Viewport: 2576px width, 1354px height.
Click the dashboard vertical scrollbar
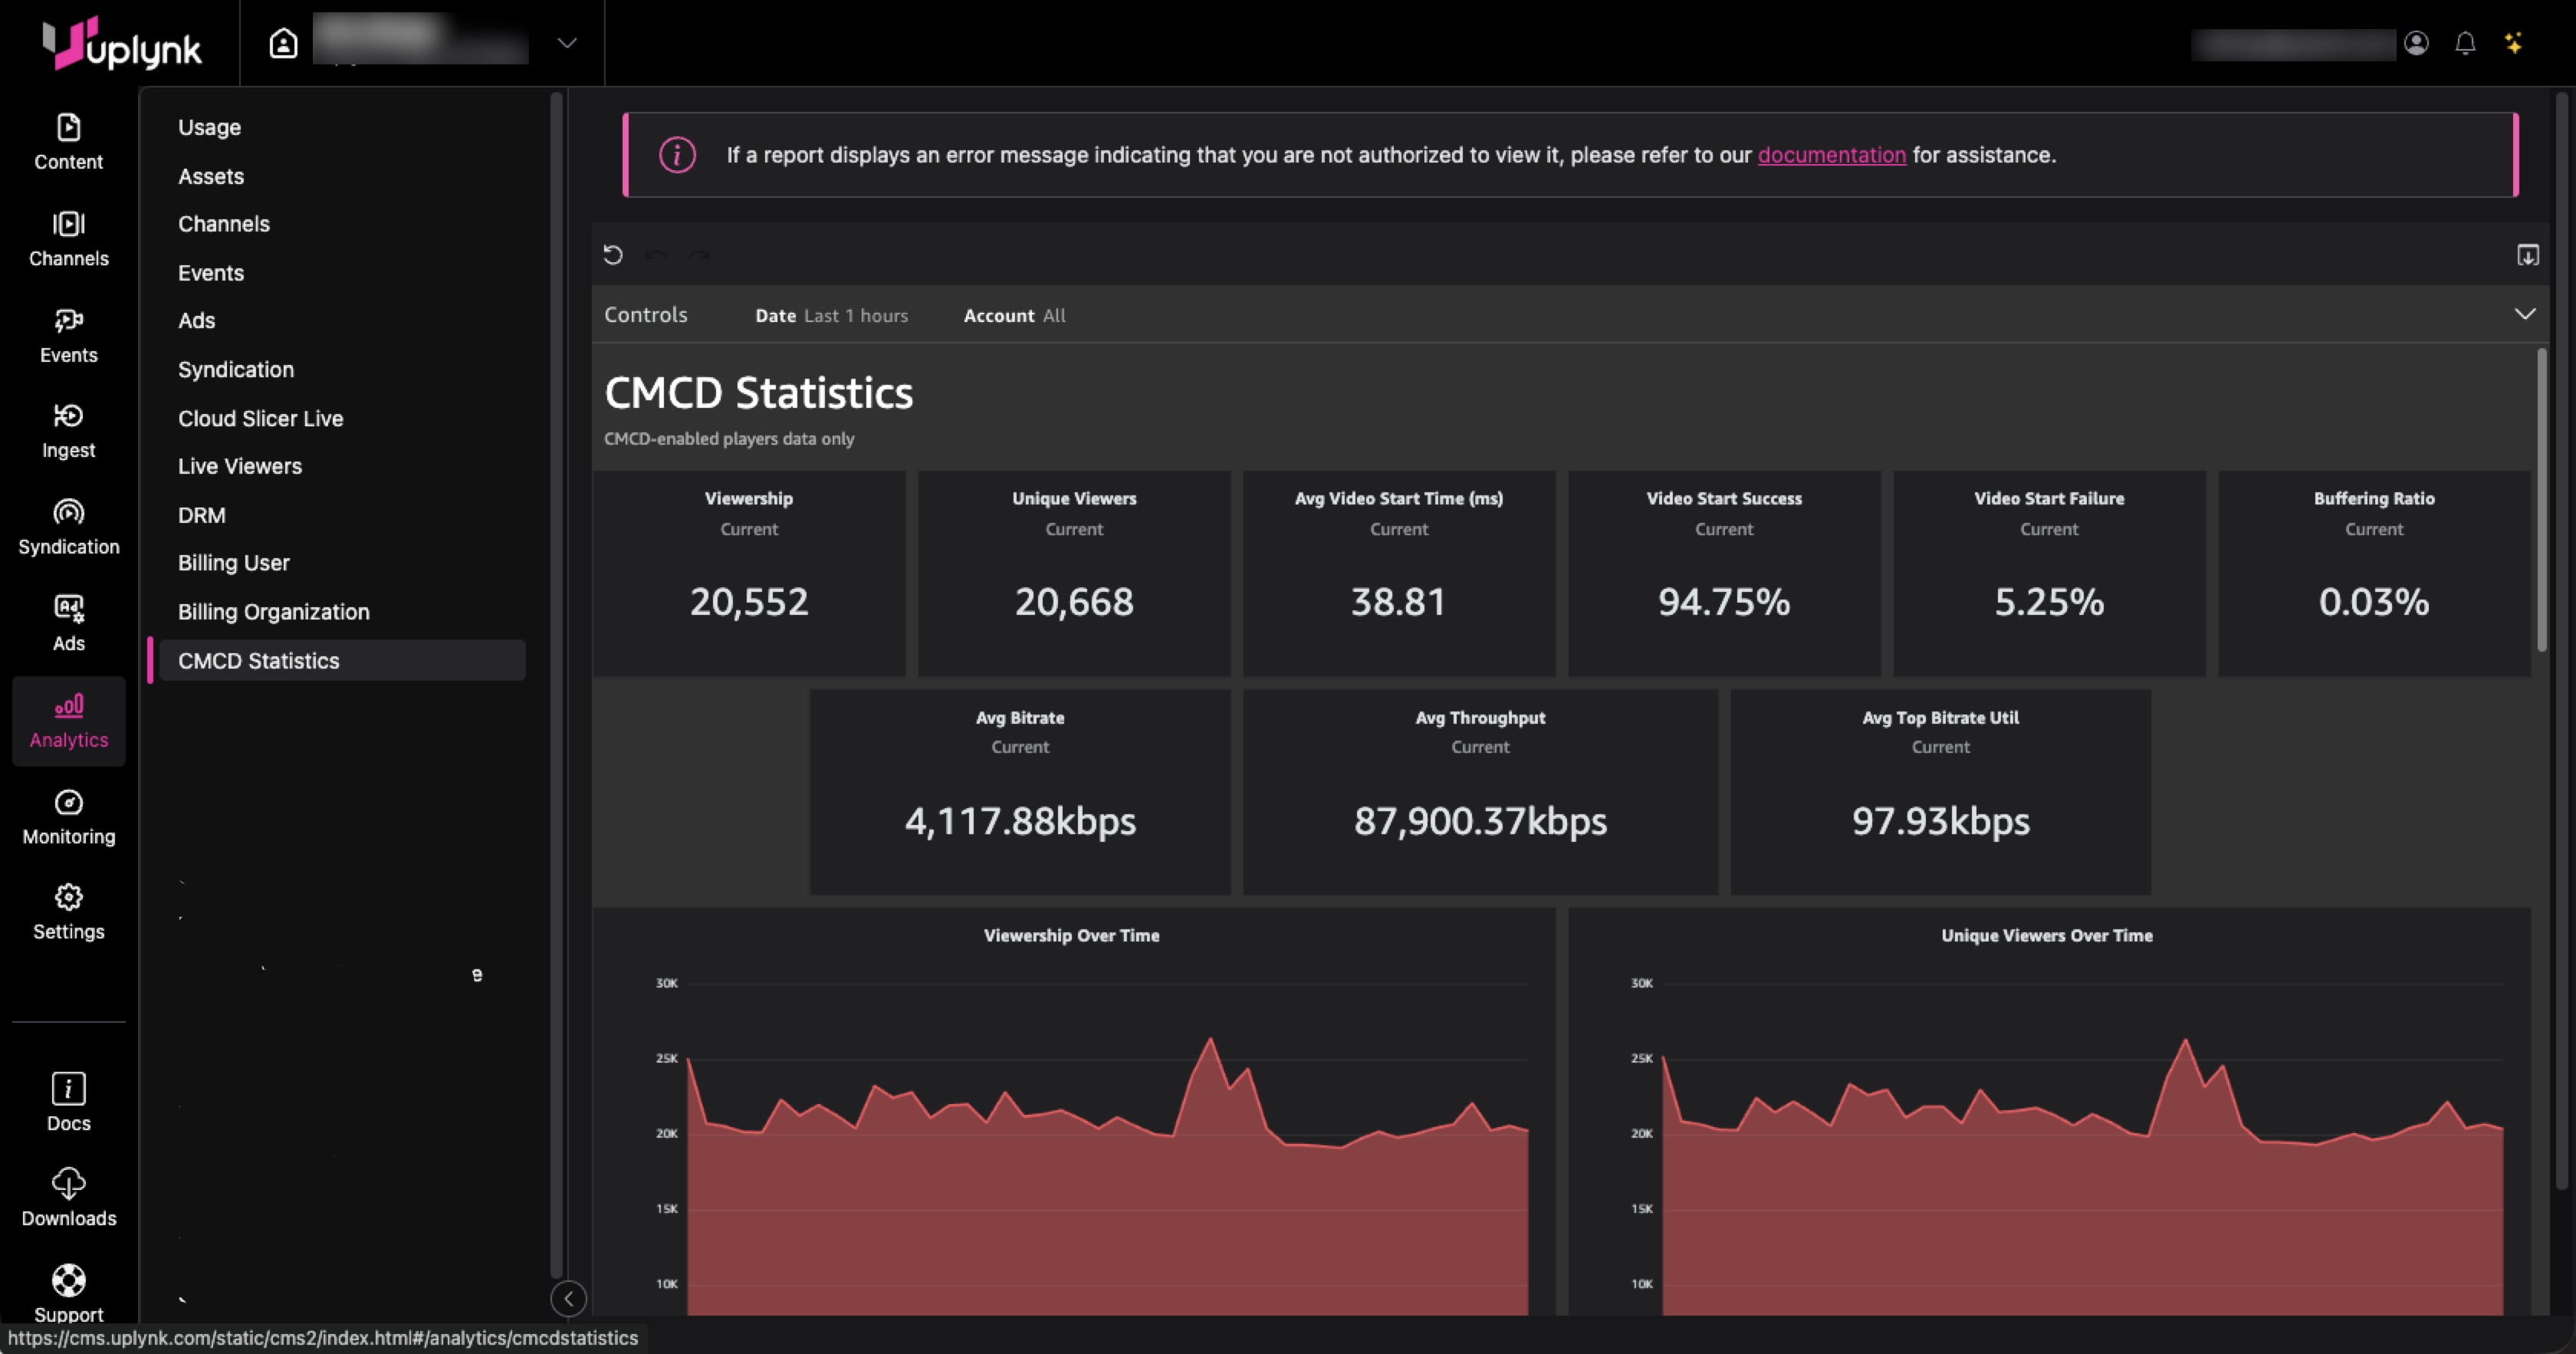point(2541,500)
